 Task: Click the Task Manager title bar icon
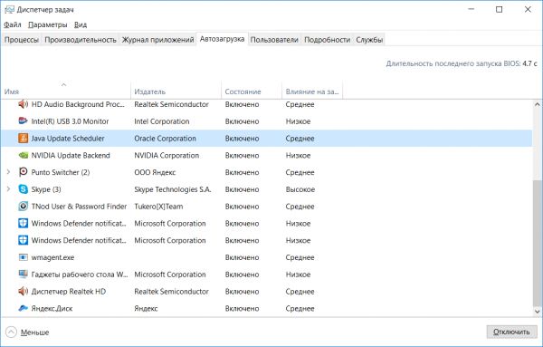point(9,9)
